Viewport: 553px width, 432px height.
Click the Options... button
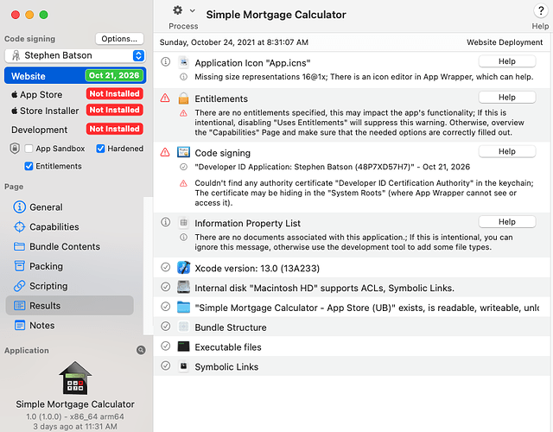119,39
